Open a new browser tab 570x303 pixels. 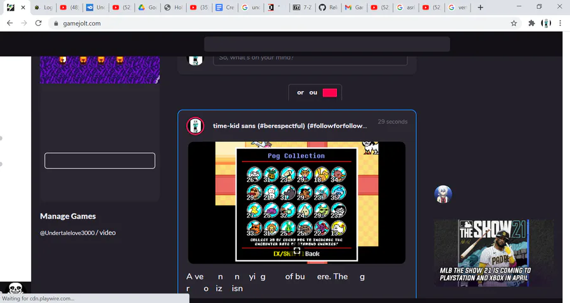tap(480, 7)
